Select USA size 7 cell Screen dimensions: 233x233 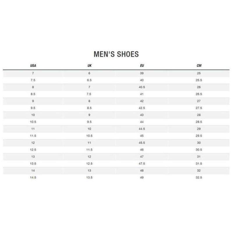coord(33,73)
